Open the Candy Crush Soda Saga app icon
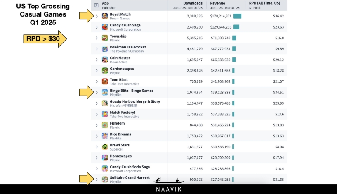 coord(105,169)
